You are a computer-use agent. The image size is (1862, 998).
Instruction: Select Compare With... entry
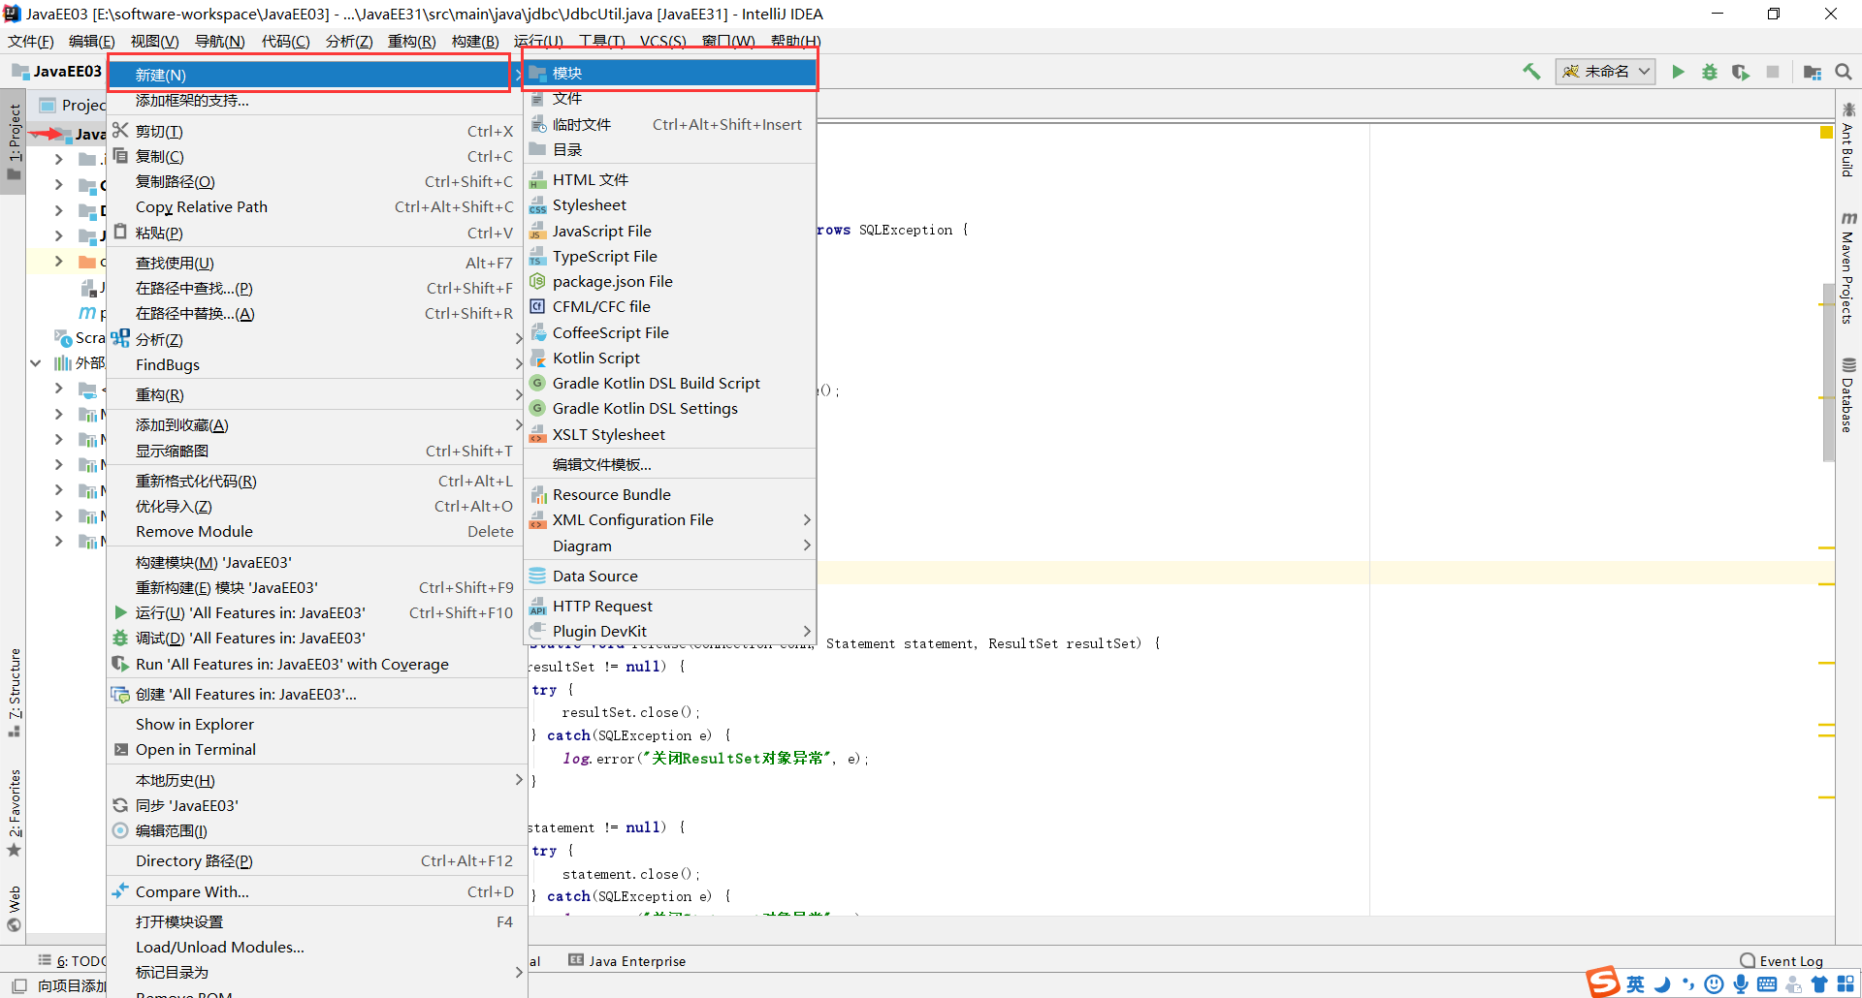tap(316, 891)
